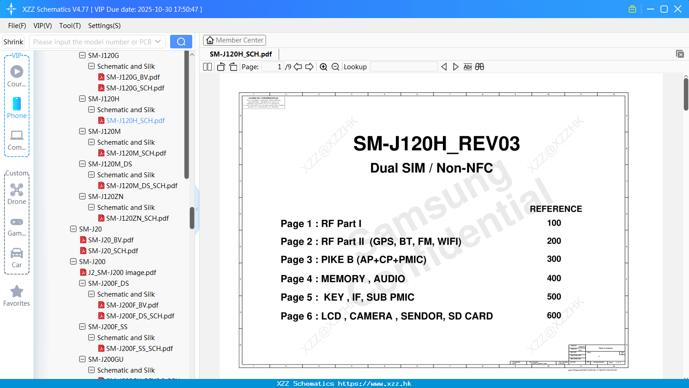The image size is (689, 388).
Task: Go to next page arrow
Action: click(309, 66)
